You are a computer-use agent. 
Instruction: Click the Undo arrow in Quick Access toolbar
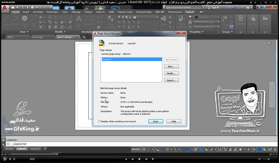37,7
